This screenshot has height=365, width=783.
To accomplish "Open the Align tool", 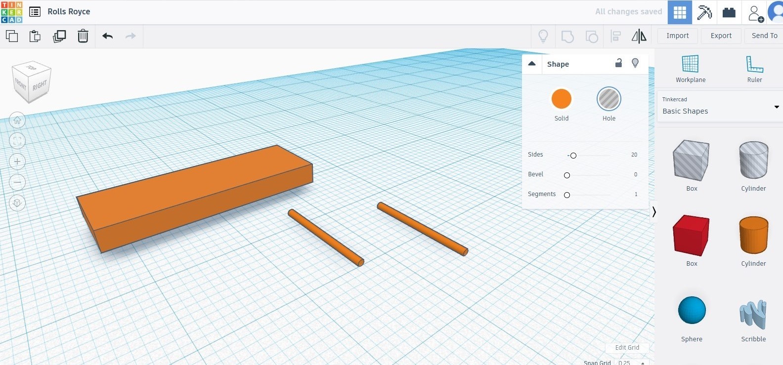I will click(x=616, y=36).
